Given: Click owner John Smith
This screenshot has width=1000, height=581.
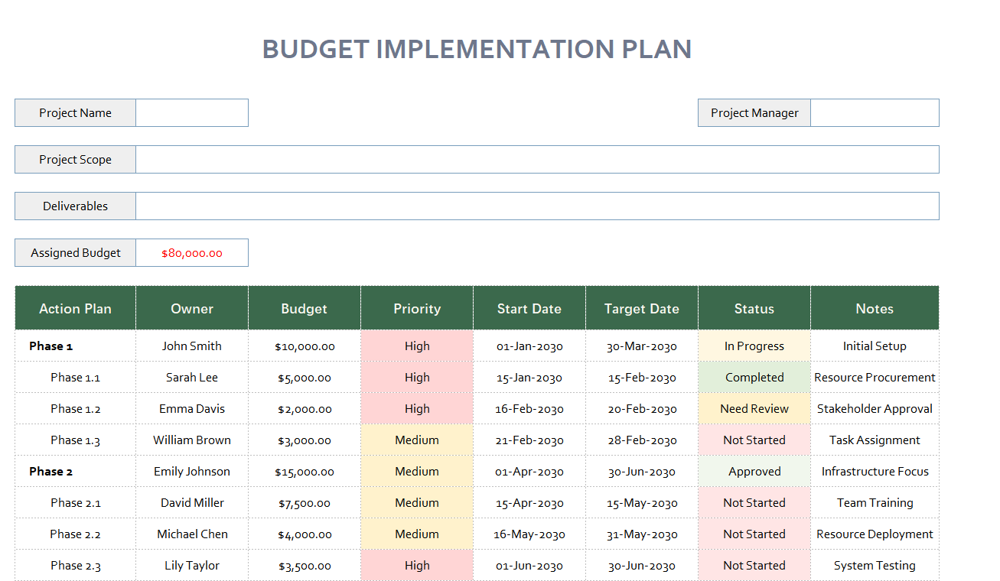Looking at the screenshot, I should (192, 346).
